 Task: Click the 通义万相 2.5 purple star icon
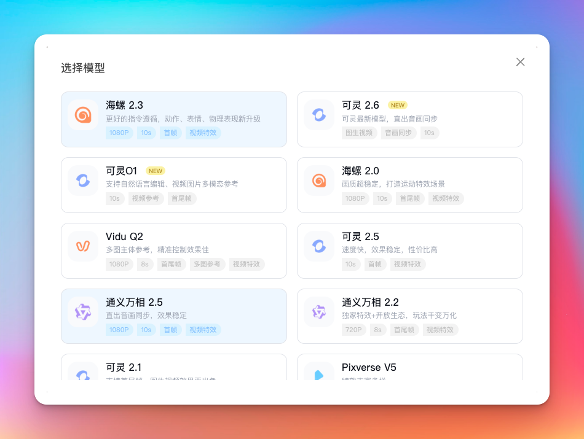83,312
